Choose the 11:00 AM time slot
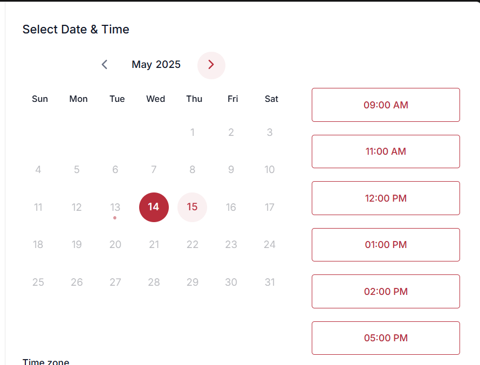The height and width of the screenshot is (365, 480). pos(386,151)
